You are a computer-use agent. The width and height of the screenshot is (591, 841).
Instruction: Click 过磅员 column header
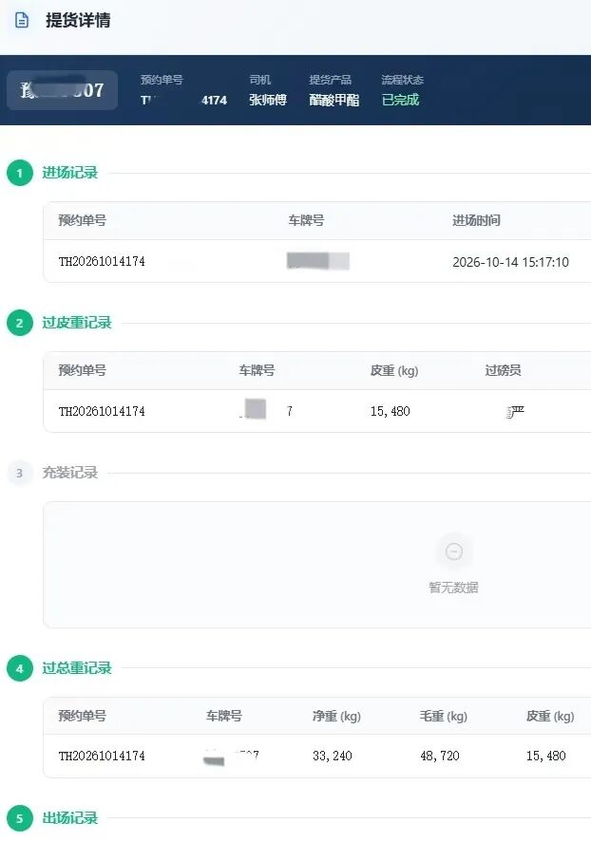503,370
